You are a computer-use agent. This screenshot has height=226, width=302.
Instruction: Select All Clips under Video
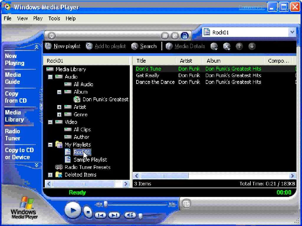pyautogui.click(x=82, y=129)
